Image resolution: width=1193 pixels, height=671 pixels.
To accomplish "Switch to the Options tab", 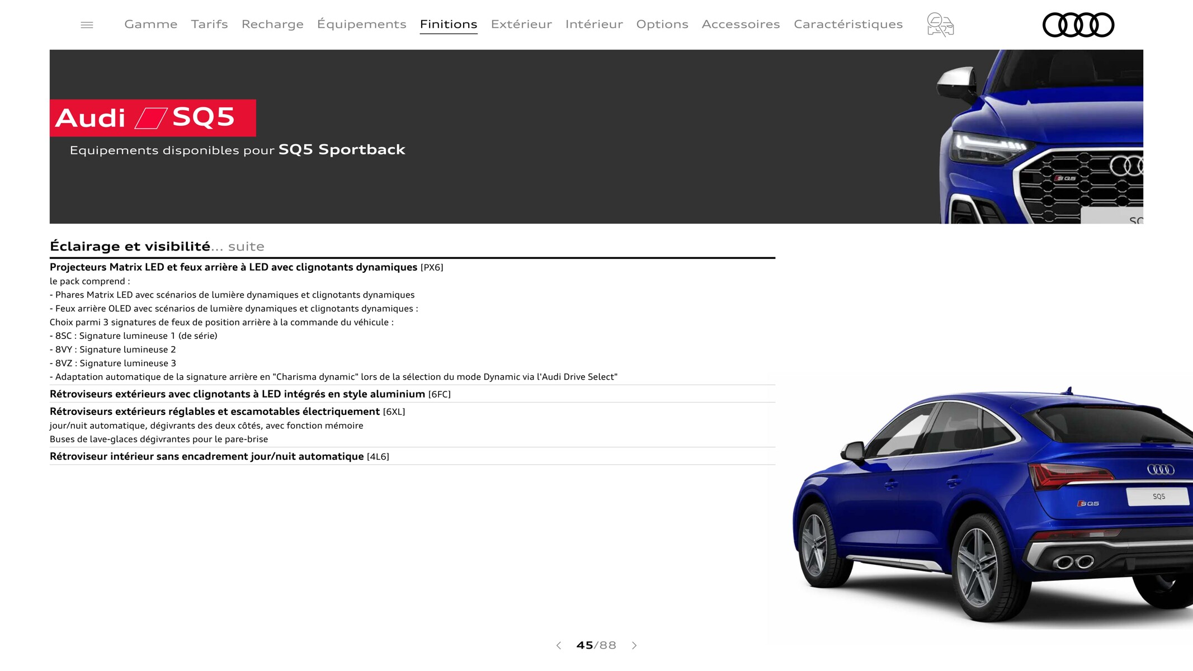I will (x=662, y=24).
